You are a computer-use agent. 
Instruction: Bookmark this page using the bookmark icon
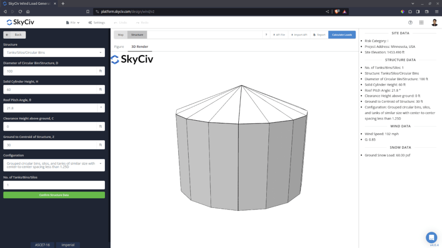point(88,12)
